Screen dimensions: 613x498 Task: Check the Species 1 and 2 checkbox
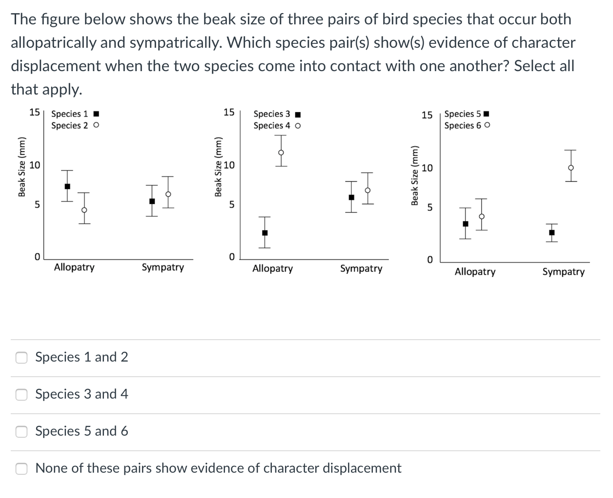(21, 357)
